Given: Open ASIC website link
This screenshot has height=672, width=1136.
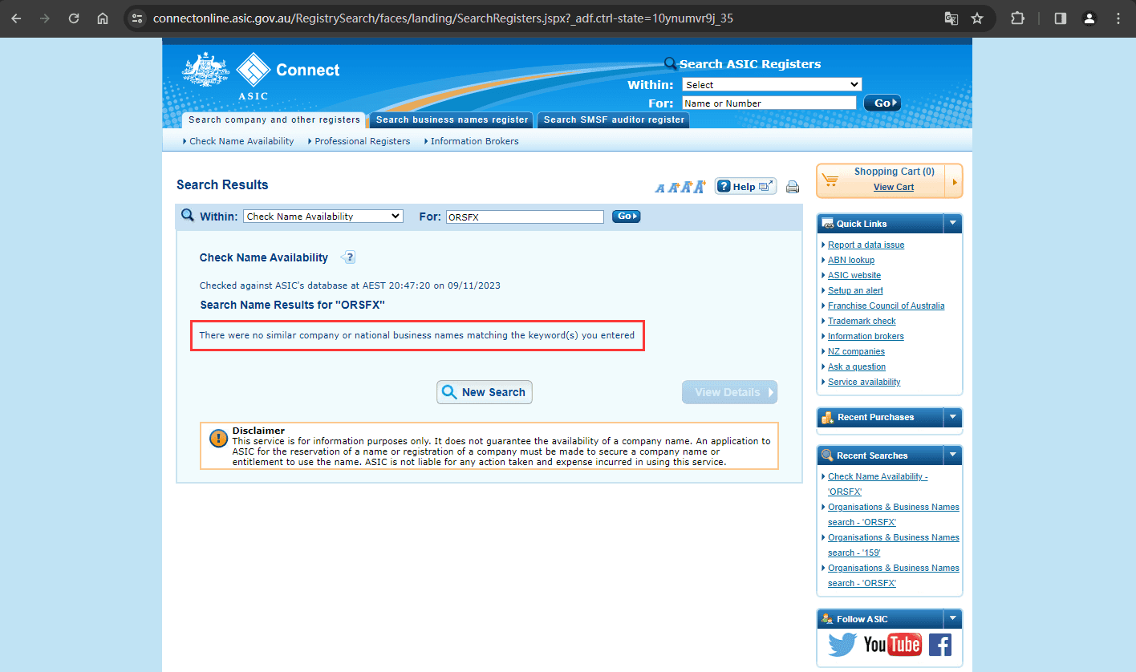Looking at the screenshot, I should tap(854, 275).
